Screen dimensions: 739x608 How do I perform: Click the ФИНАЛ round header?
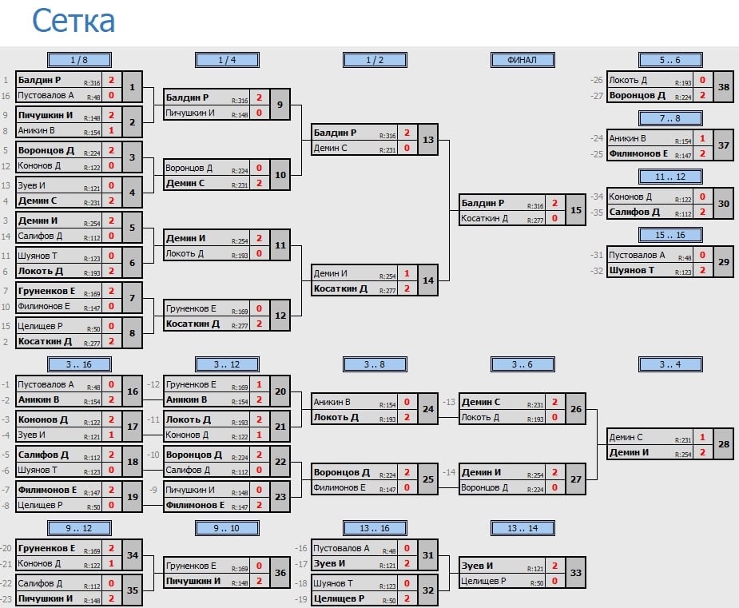522,60
